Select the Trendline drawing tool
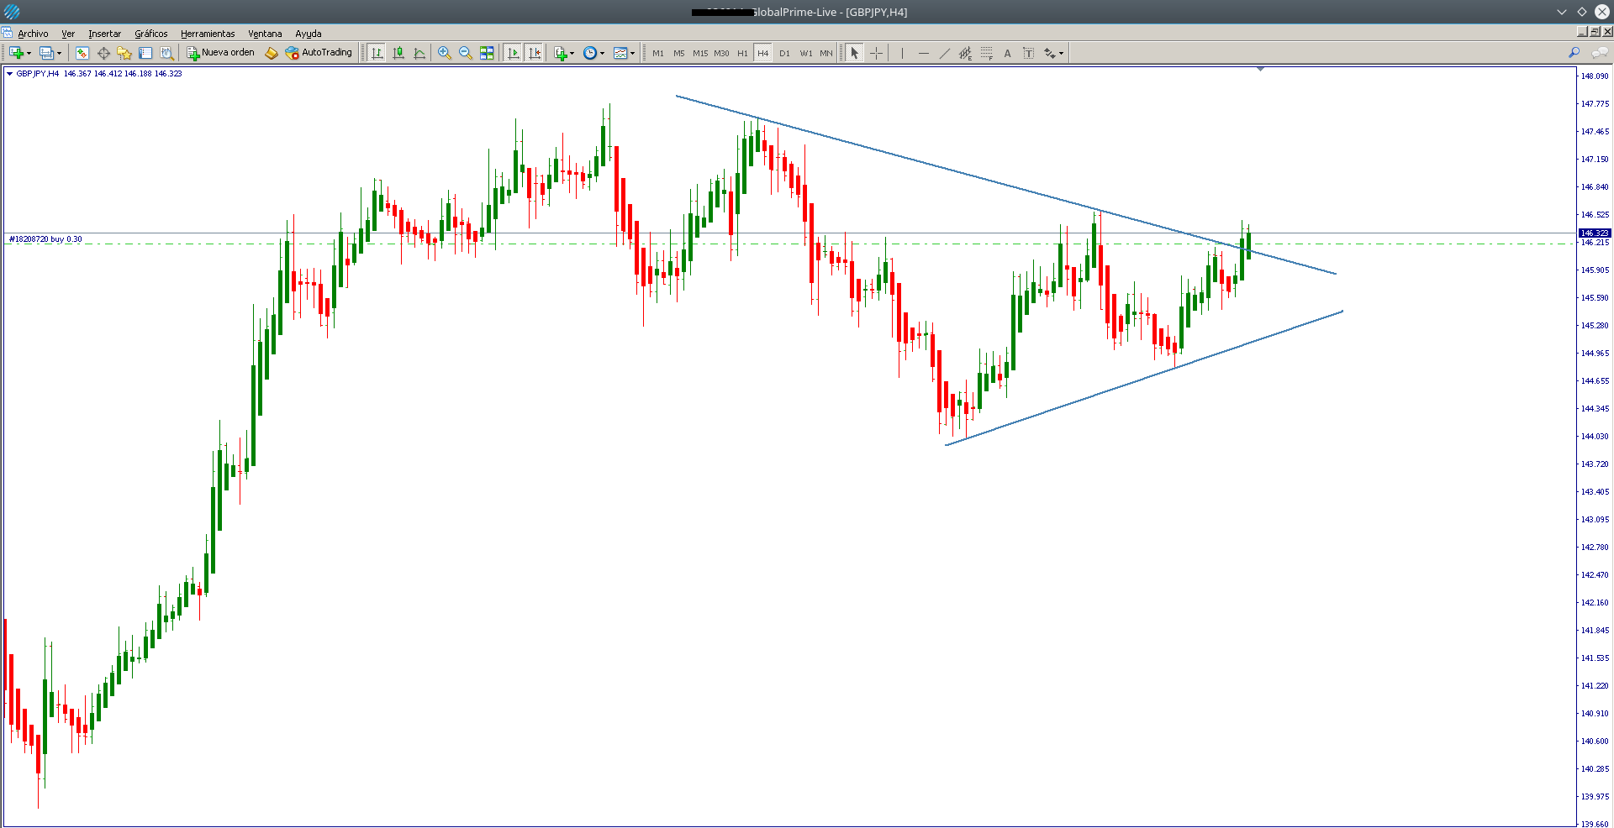The width and height of the screenshot is (1614, 828). [945, 53]
